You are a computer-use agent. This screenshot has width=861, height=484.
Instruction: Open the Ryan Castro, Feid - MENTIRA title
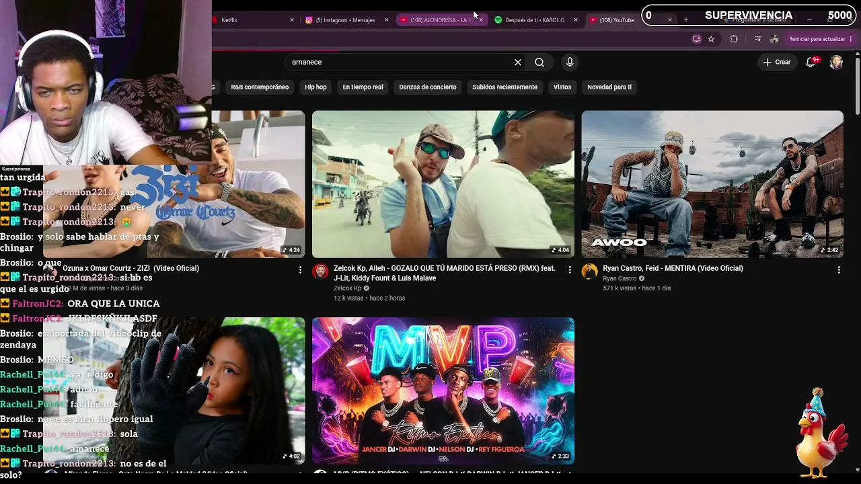[x=673, y=268]
